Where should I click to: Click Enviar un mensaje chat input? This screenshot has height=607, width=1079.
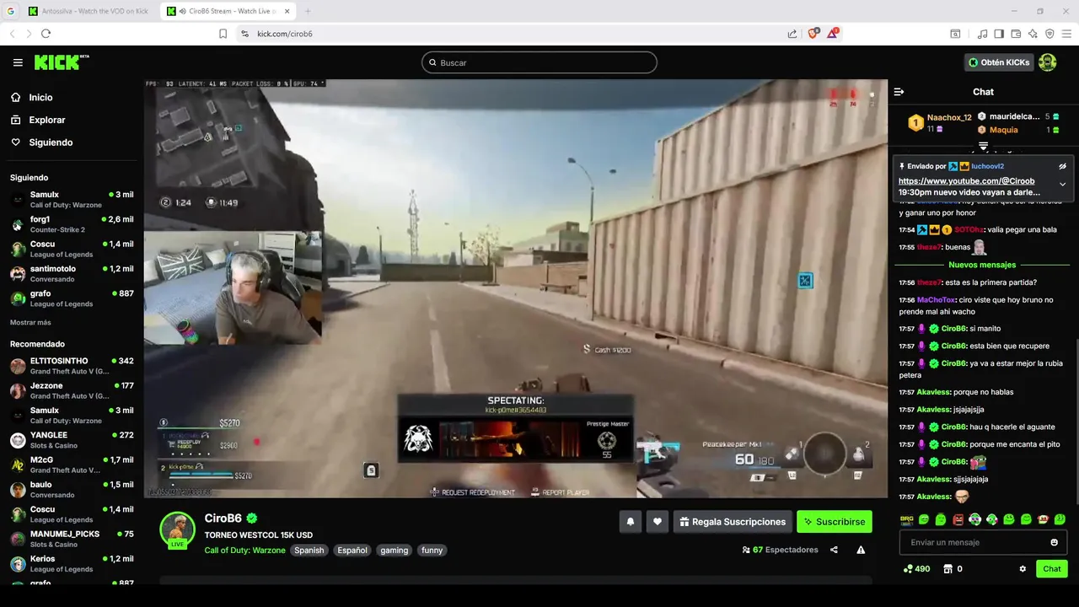[x=974, y=542]
